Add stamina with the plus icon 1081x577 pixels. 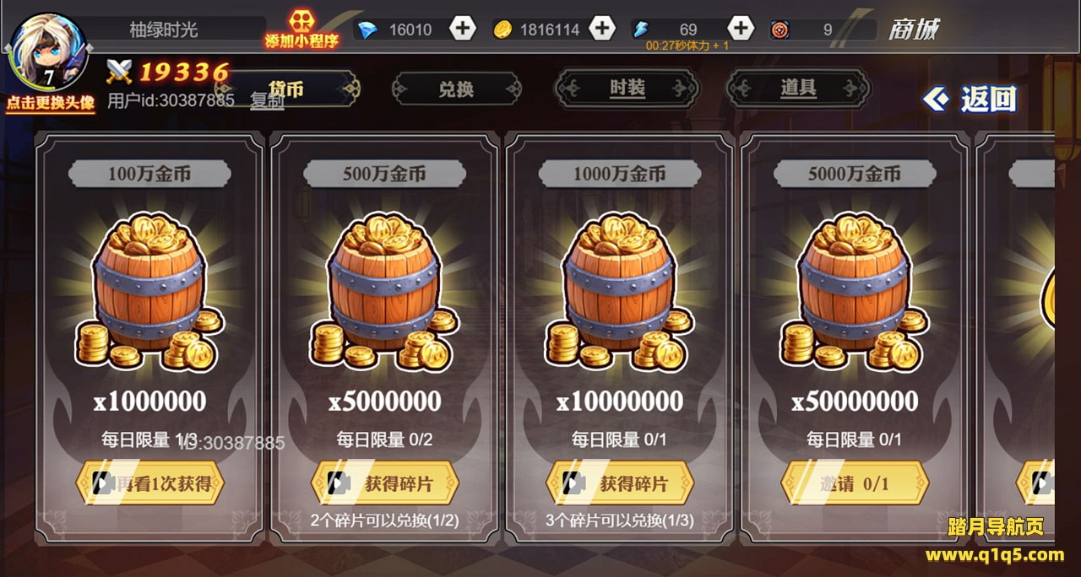740,29
